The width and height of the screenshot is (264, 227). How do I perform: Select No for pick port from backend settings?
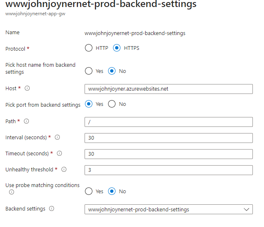[x=112, y=104]
